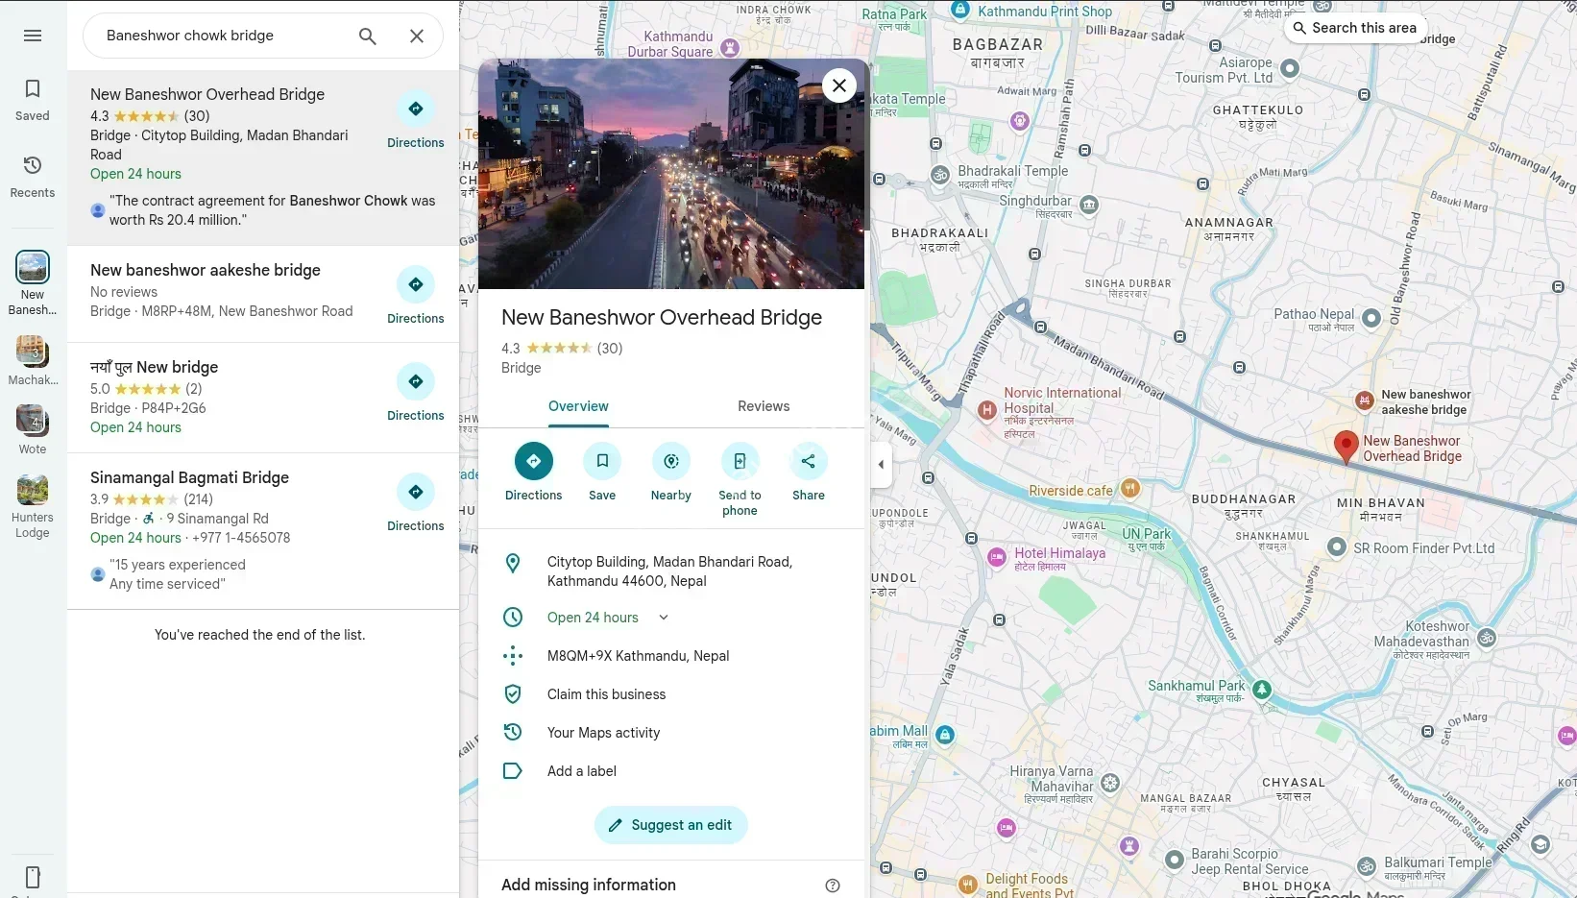Send place to phone
The height and width of the screenshot is (898, 1577).
pos(740,462)
